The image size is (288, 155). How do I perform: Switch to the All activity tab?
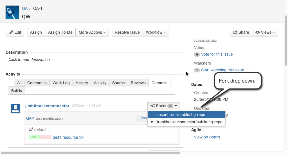pos(19,83)
